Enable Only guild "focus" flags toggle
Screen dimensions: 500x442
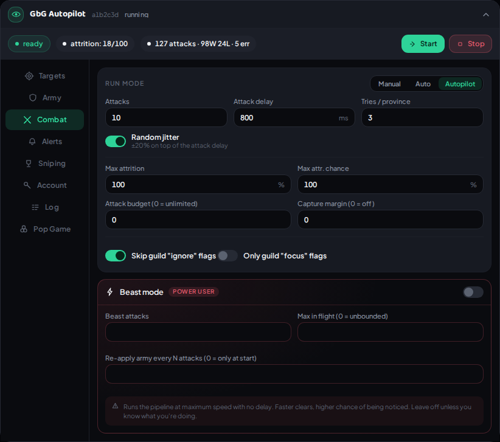(x=227, y=255)
